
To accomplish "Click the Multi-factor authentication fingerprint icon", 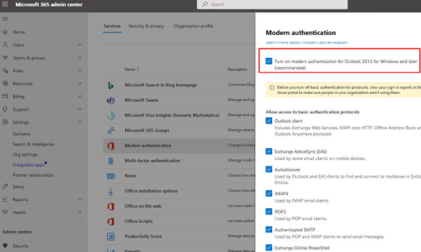I will pyautogui.click(x=111, y=161).
